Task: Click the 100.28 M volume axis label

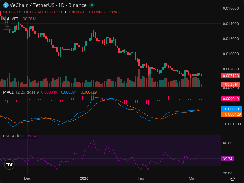Action: 231,84
